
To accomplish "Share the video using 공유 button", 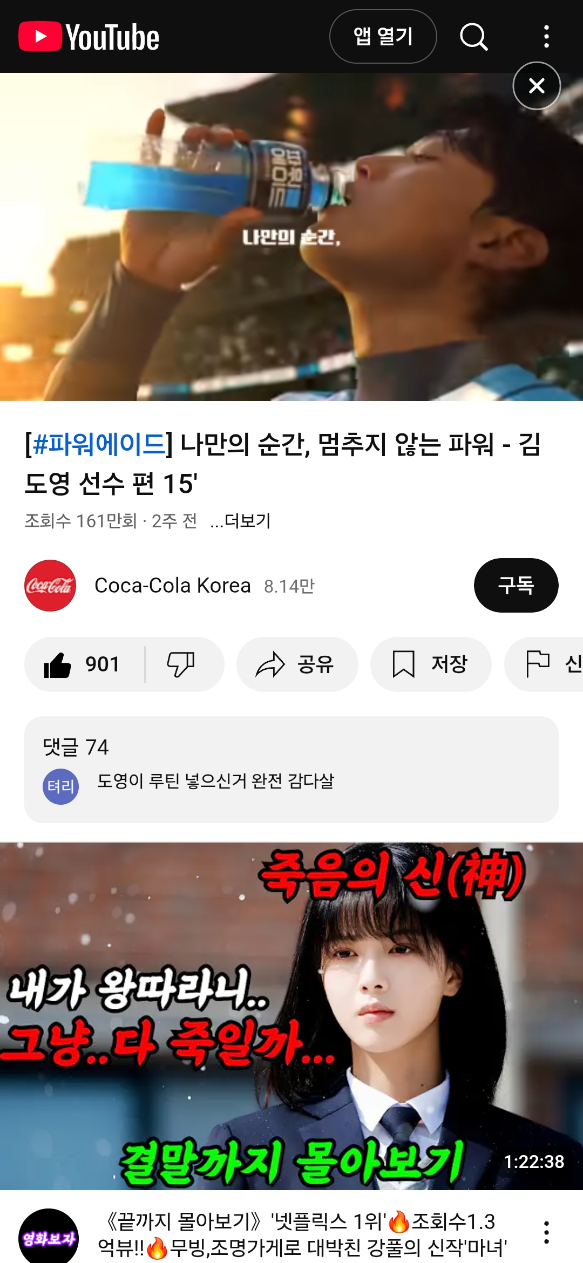I will click(297, 664).
